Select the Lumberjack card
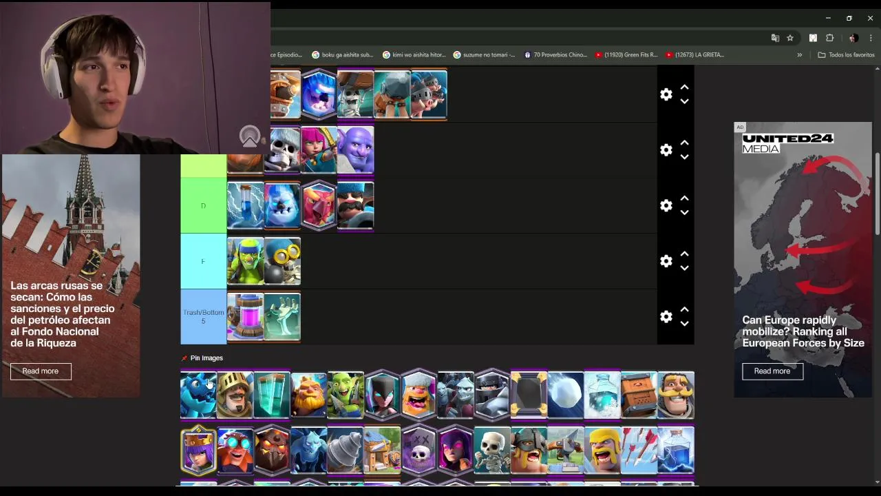 [418, 395]
